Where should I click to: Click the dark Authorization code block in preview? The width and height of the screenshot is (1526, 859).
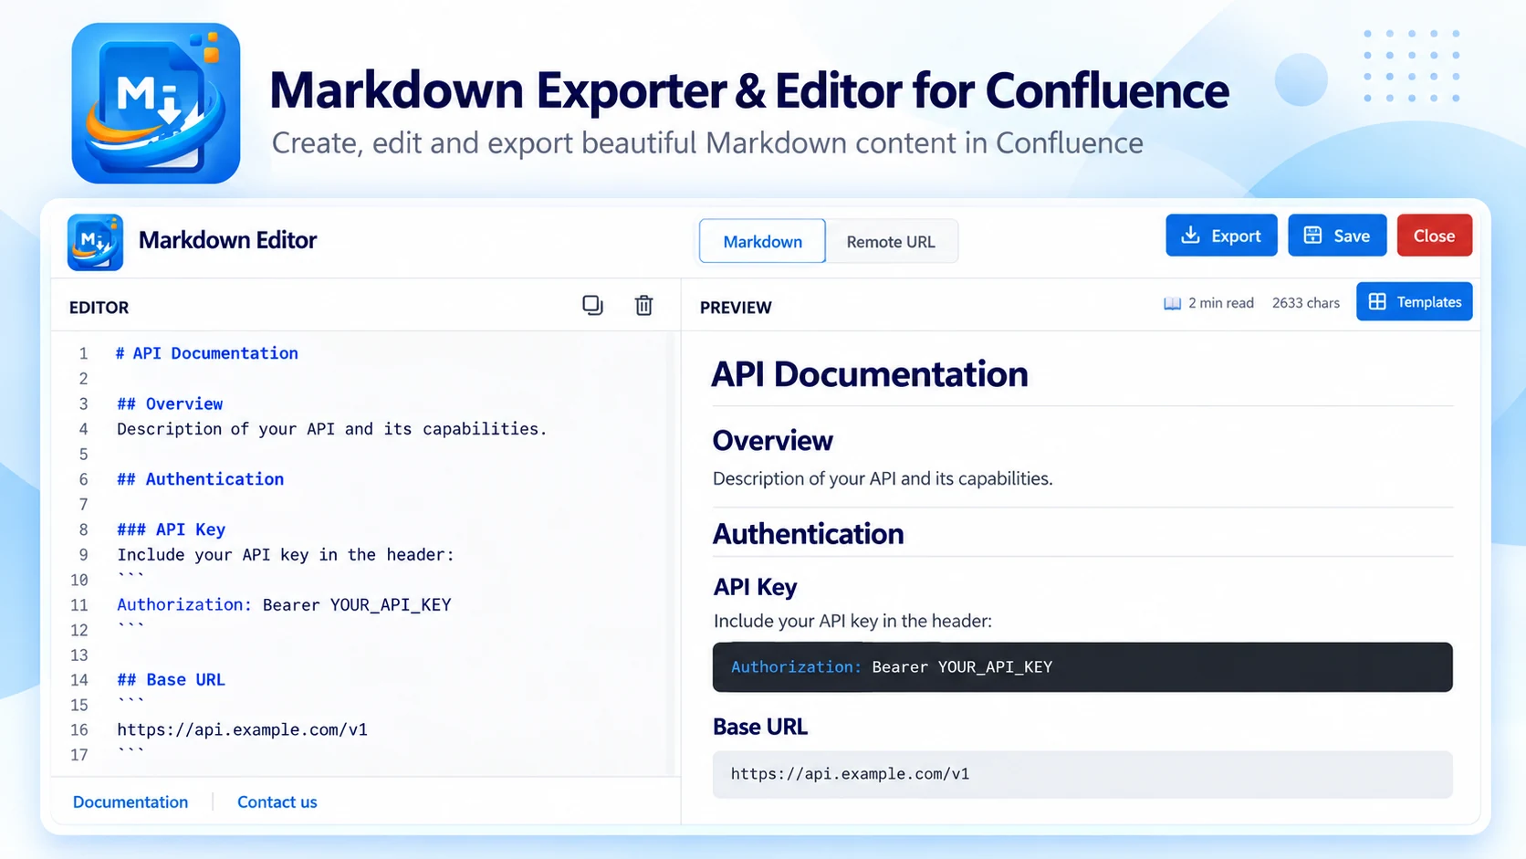(x=1082, y=667)
